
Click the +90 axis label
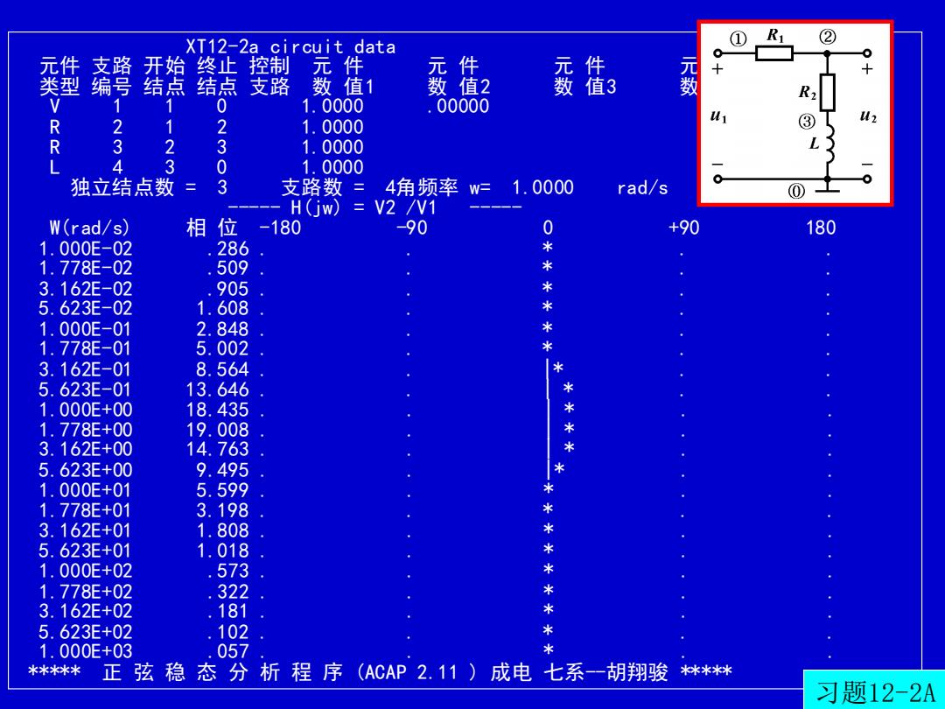684,228
